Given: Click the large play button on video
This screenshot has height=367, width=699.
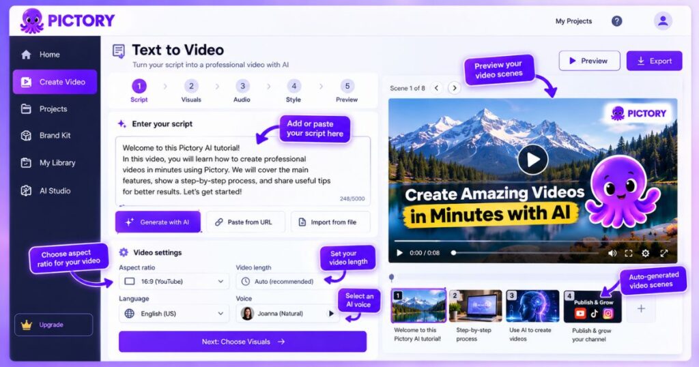Looking at the screenshot, I should coord(532,160).
